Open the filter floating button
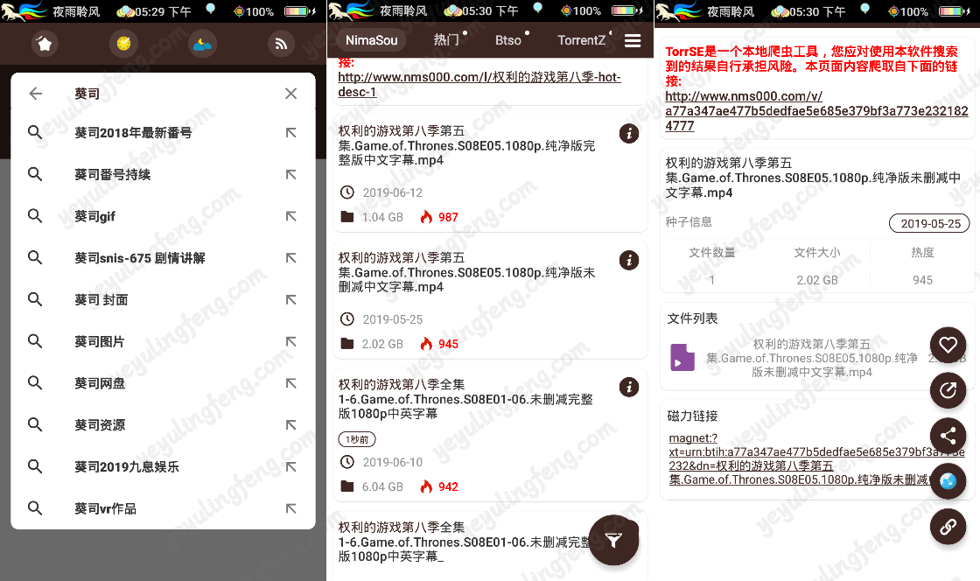This screenshot has width=980, height=581. [613, 540]
